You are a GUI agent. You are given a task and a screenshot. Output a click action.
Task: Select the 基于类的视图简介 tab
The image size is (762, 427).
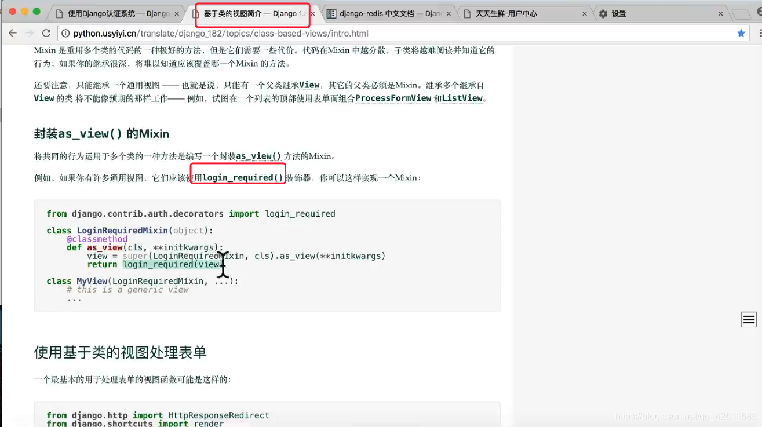pos(253,13)
